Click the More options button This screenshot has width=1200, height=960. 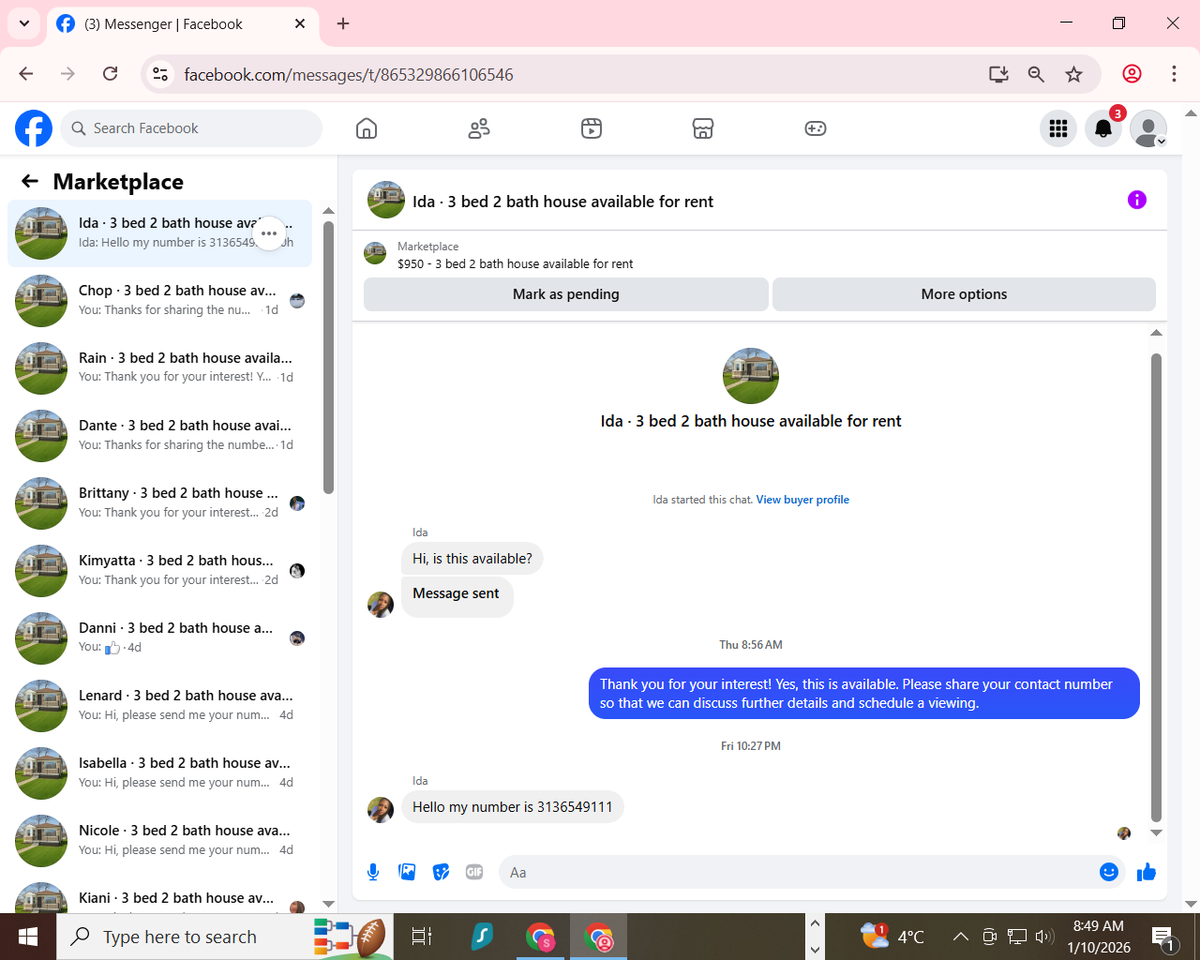click(964, 294)
